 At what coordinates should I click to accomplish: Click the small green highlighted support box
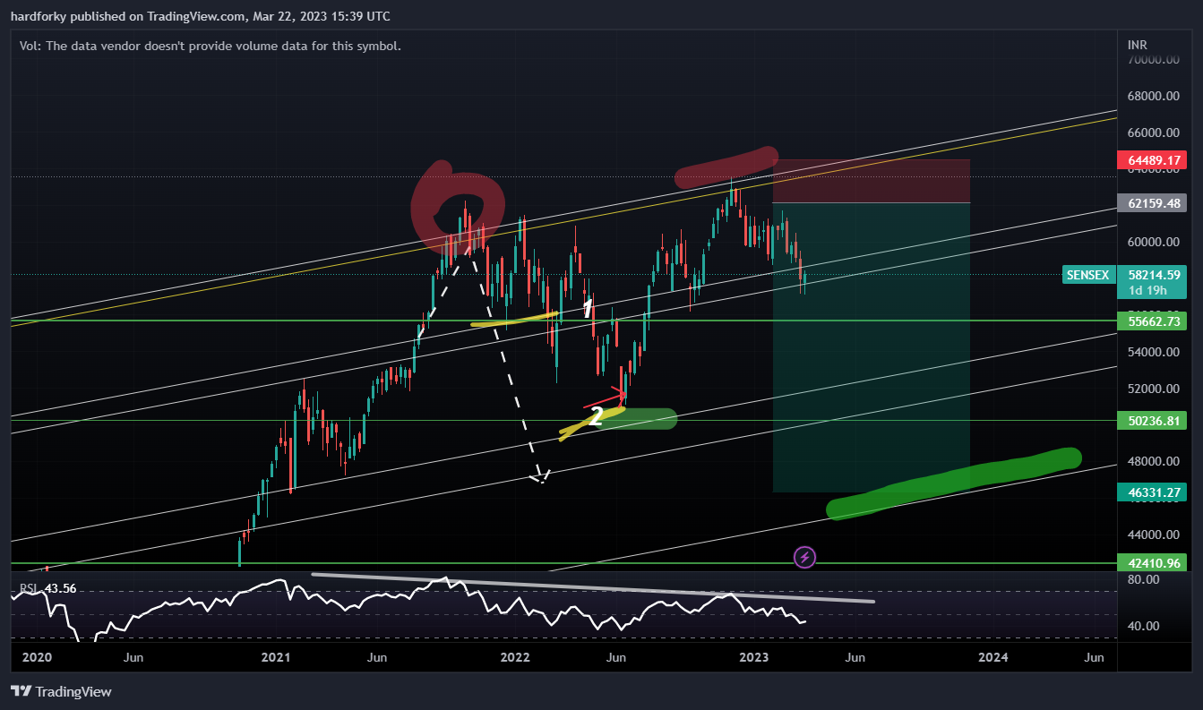(636, 418)
